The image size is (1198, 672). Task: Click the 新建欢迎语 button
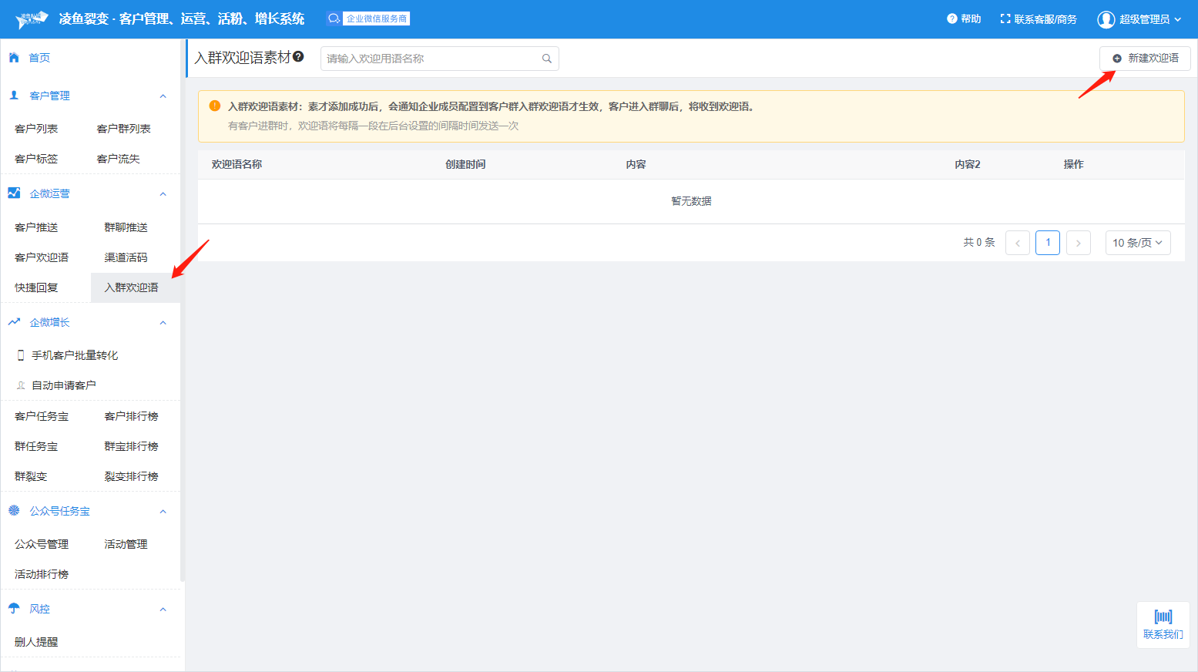click(x=1145, y=59)
